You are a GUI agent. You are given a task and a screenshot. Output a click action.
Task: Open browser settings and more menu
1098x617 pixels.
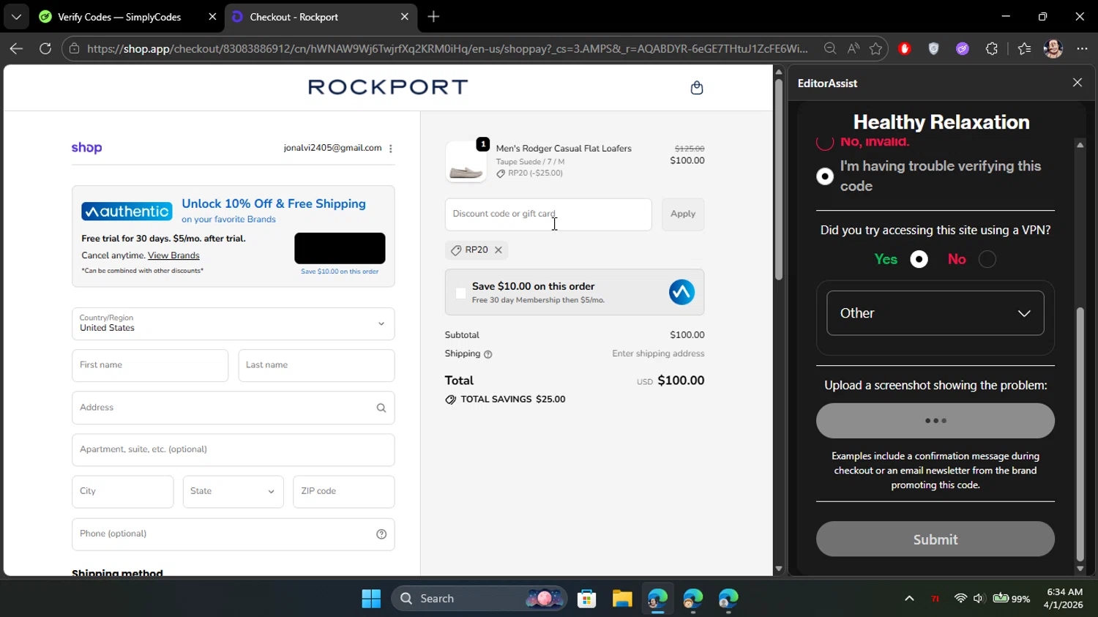tap(1083, 48)
